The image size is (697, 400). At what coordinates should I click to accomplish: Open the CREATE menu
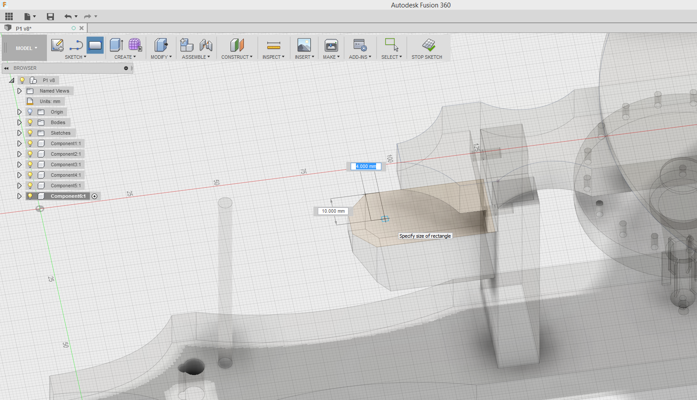[125, 57]
